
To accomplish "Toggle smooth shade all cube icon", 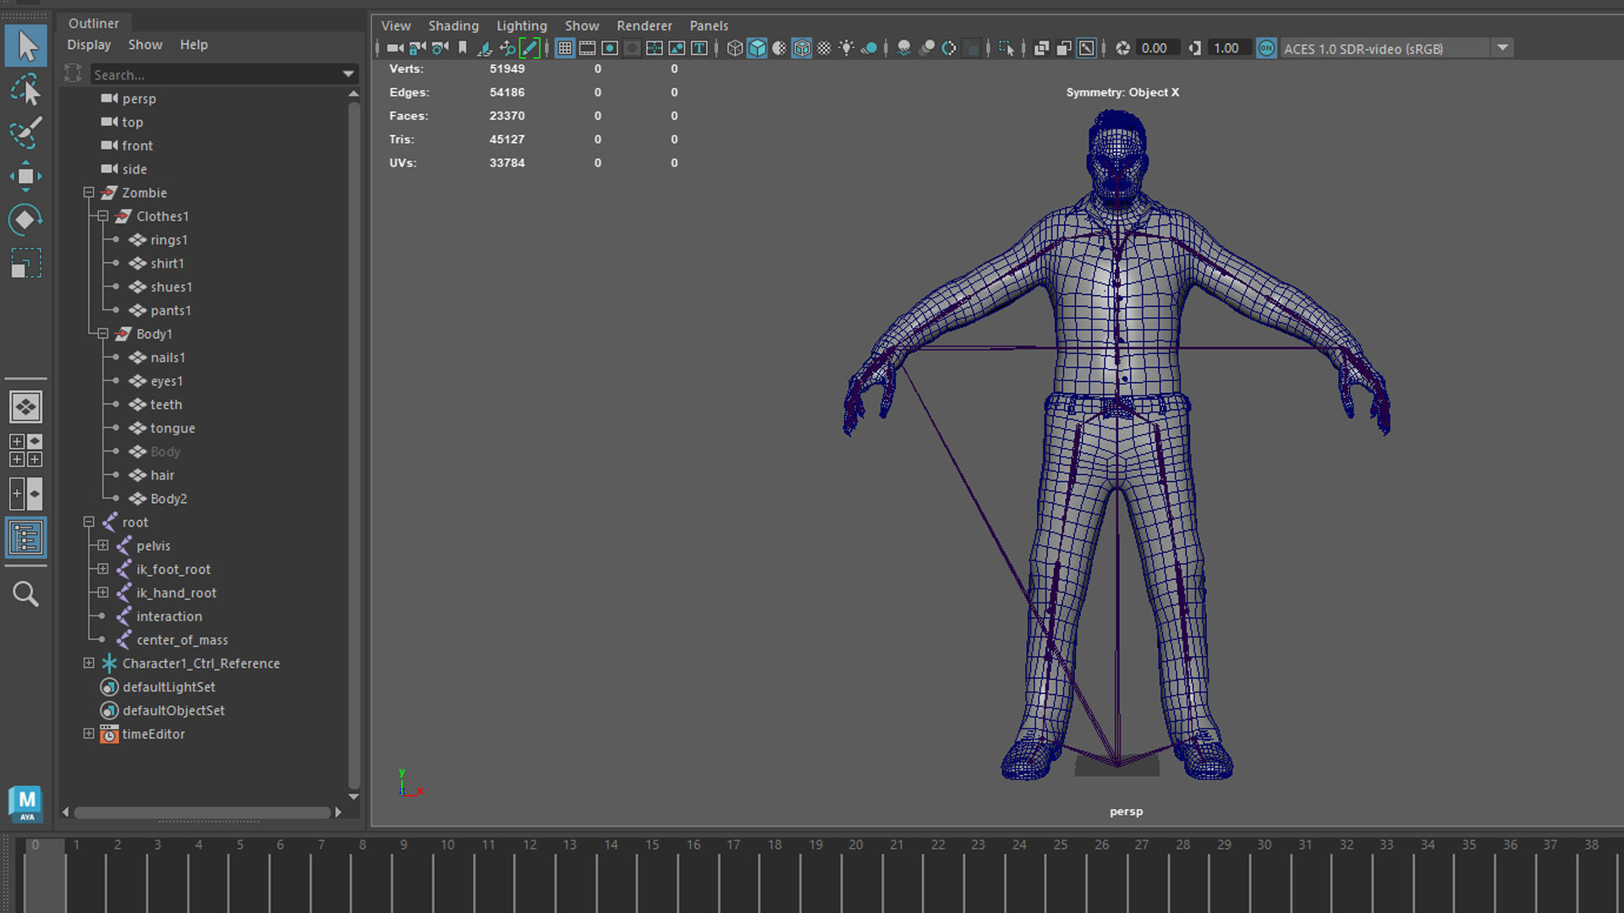I will coord(757,48).
